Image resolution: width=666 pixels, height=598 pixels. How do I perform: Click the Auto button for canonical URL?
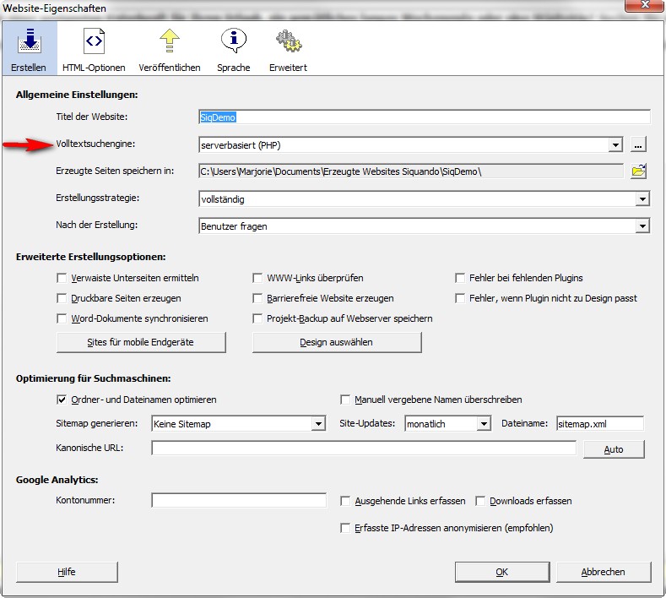(614, 449)
